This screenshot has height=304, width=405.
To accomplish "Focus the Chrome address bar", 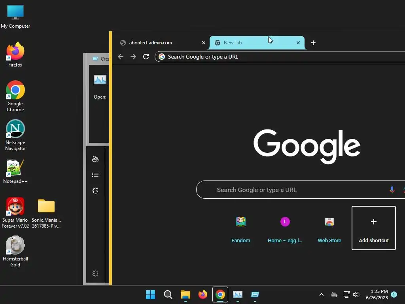I will tap(280, 57).
